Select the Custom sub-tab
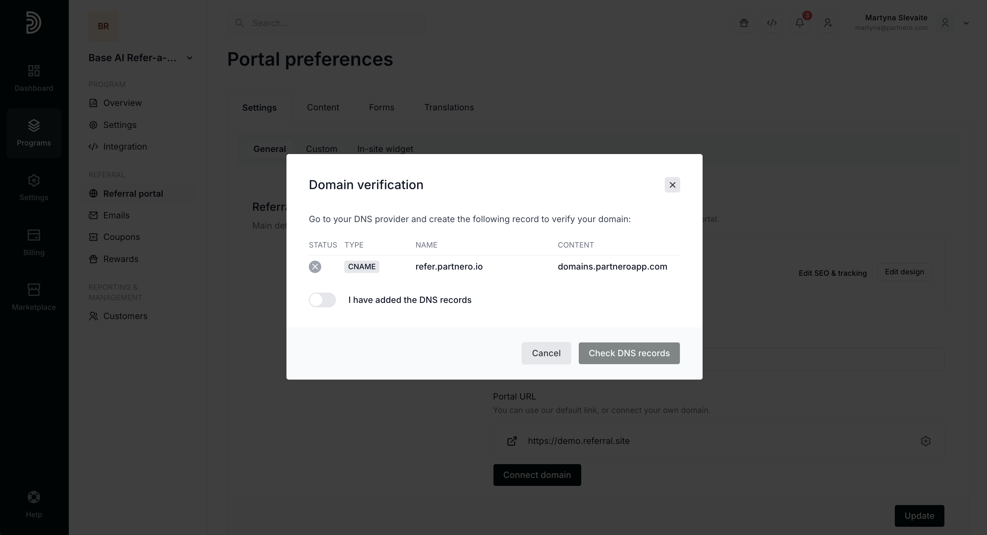987x535 pixels. pyautogui.click(x=321, y=149)
